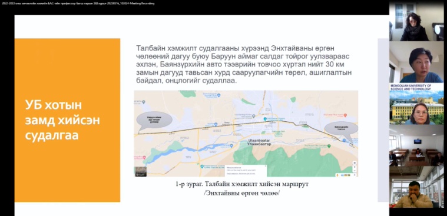The height and width of the screenshot is (216, 447).
Task: Select the bottom participant video of the man
Action: pyautogui.click(x=416, y=187)
